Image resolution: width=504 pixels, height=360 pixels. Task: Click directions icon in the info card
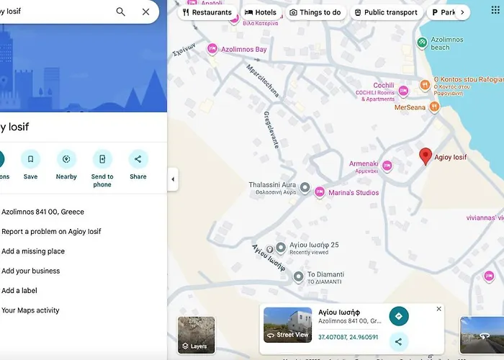(x=399, y=316)
